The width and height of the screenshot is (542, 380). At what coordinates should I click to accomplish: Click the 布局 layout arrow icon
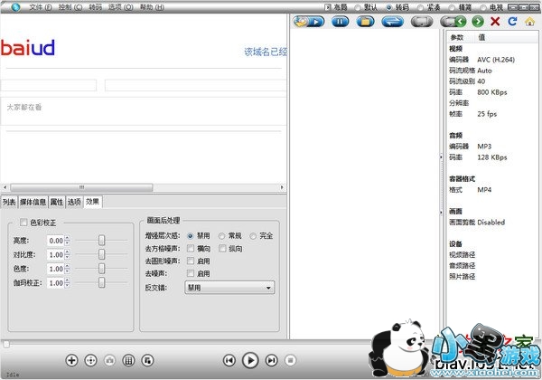(x=328, y=7)
